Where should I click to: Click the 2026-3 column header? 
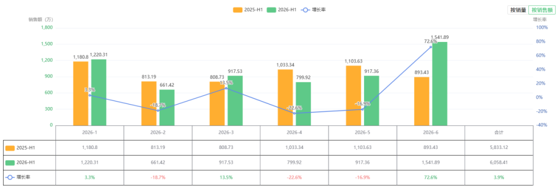click(x=226, y=132)
